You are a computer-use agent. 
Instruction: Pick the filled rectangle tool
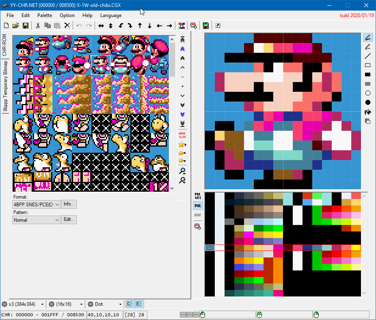tap(368, 75)
